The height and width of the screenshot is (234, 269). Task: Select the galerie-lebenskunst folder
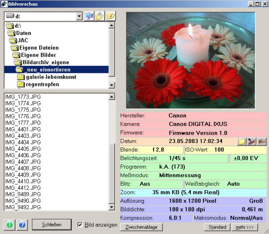(x=51, y=77)
